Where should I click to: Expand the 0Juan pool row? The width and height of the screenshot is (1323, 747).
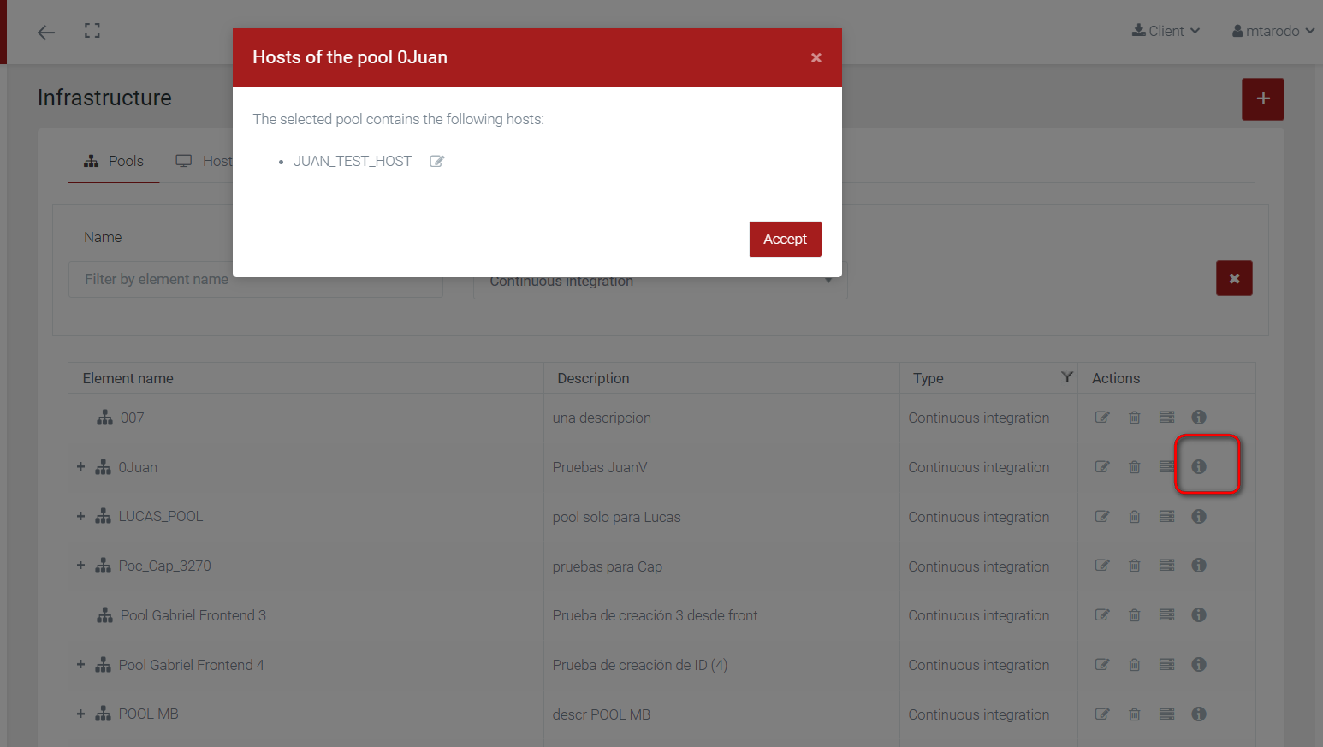tap(80, 467)
